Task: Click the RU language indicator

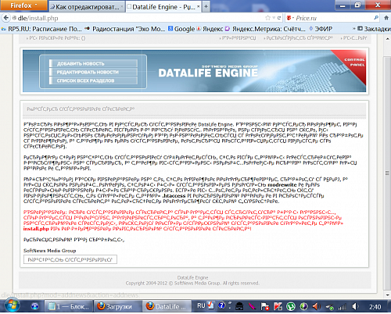Action: (201, 305)
